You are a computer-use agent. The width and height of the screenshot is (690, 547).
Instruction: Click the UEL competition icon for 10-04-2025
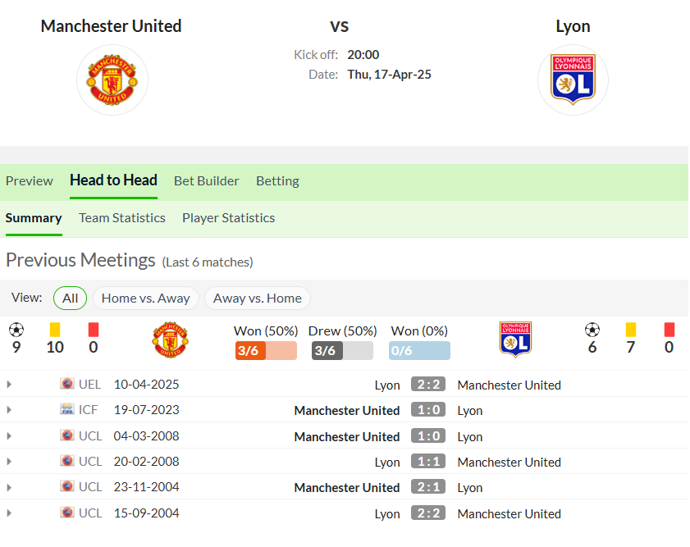click(67, 384)
